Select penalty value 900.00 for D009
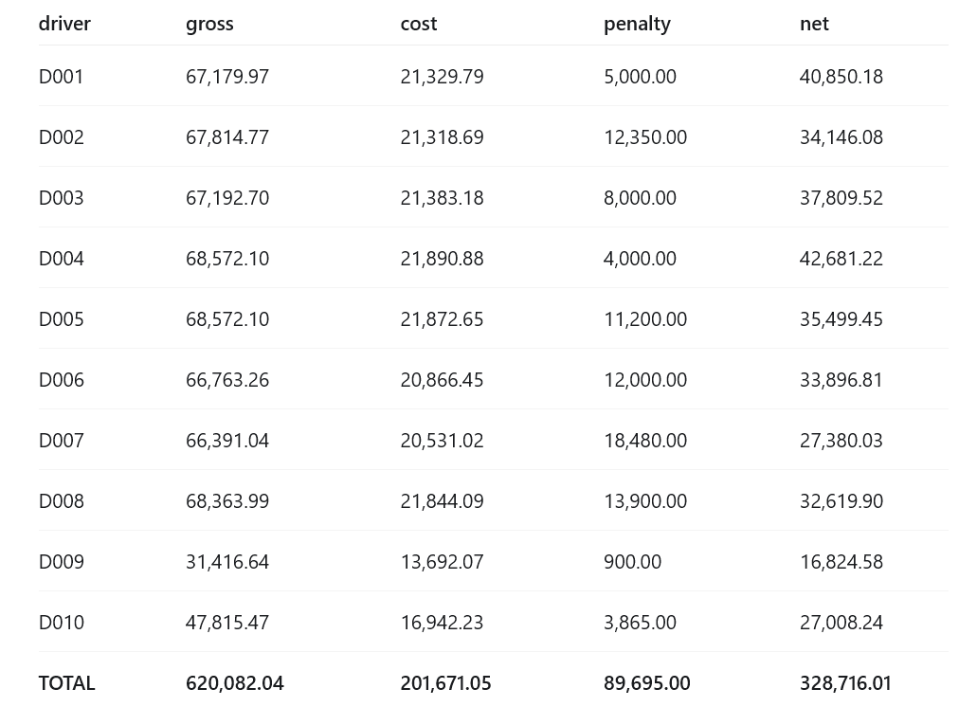977x725 pixels. [632, 562]
